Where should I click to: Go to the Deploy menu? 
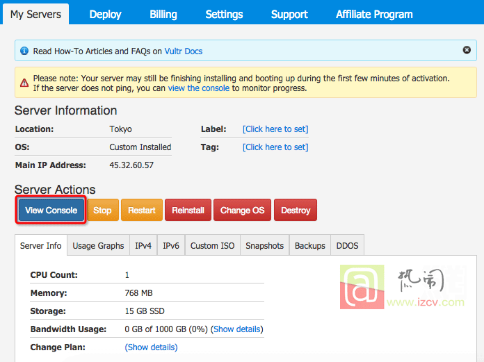coord(105,14)
